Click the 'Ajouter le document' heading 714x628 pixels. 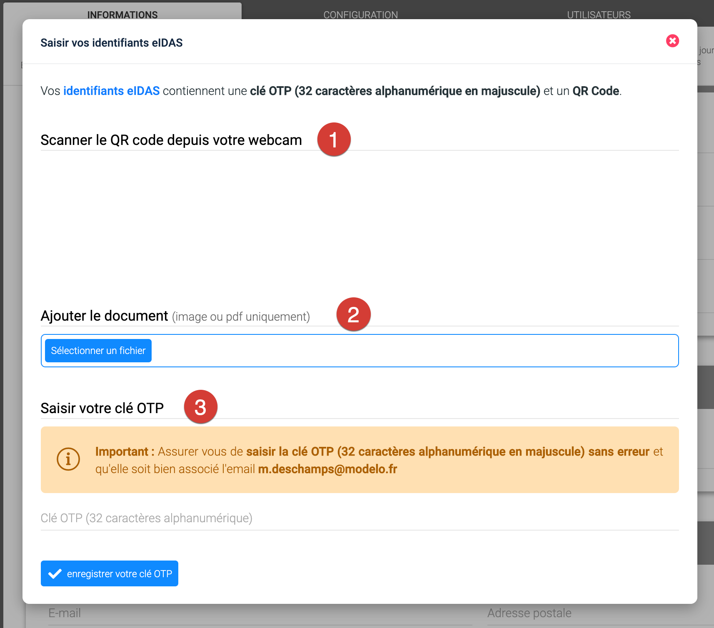point(104,316)
